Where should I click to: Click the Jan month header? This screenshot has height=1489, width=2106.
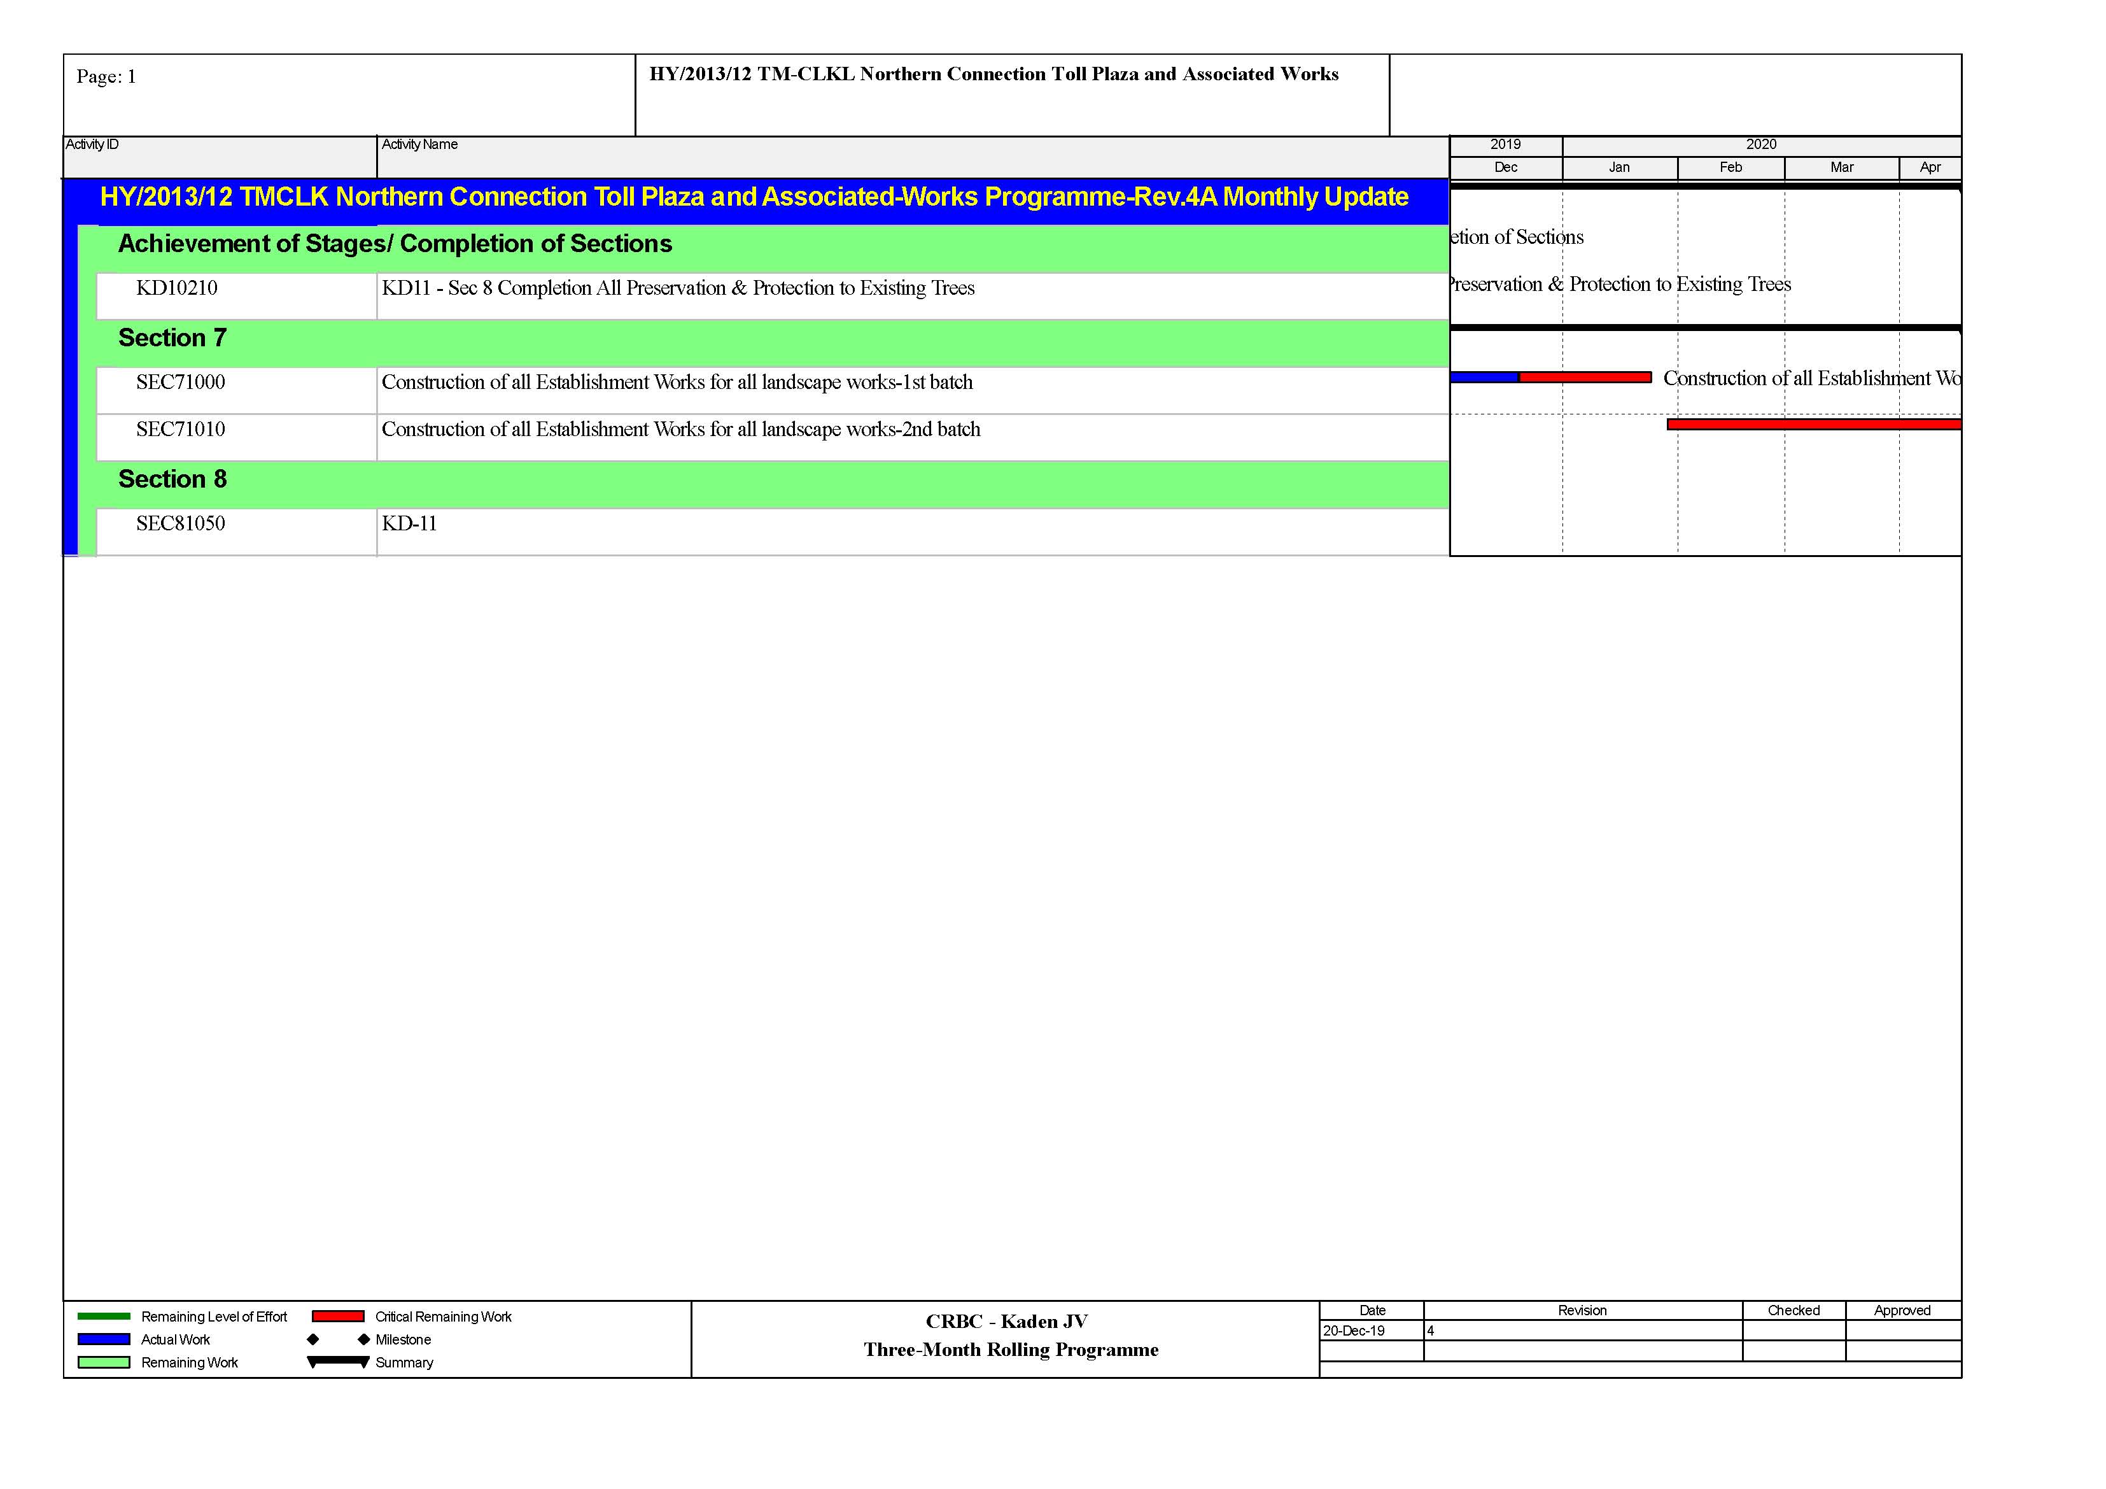pyautogui.click(x=1619, y=168)
